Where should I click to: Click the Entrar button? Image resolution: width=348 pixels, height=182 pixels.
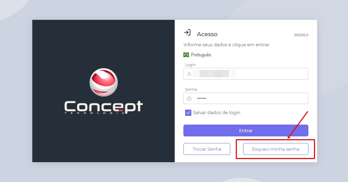point(246,130)
